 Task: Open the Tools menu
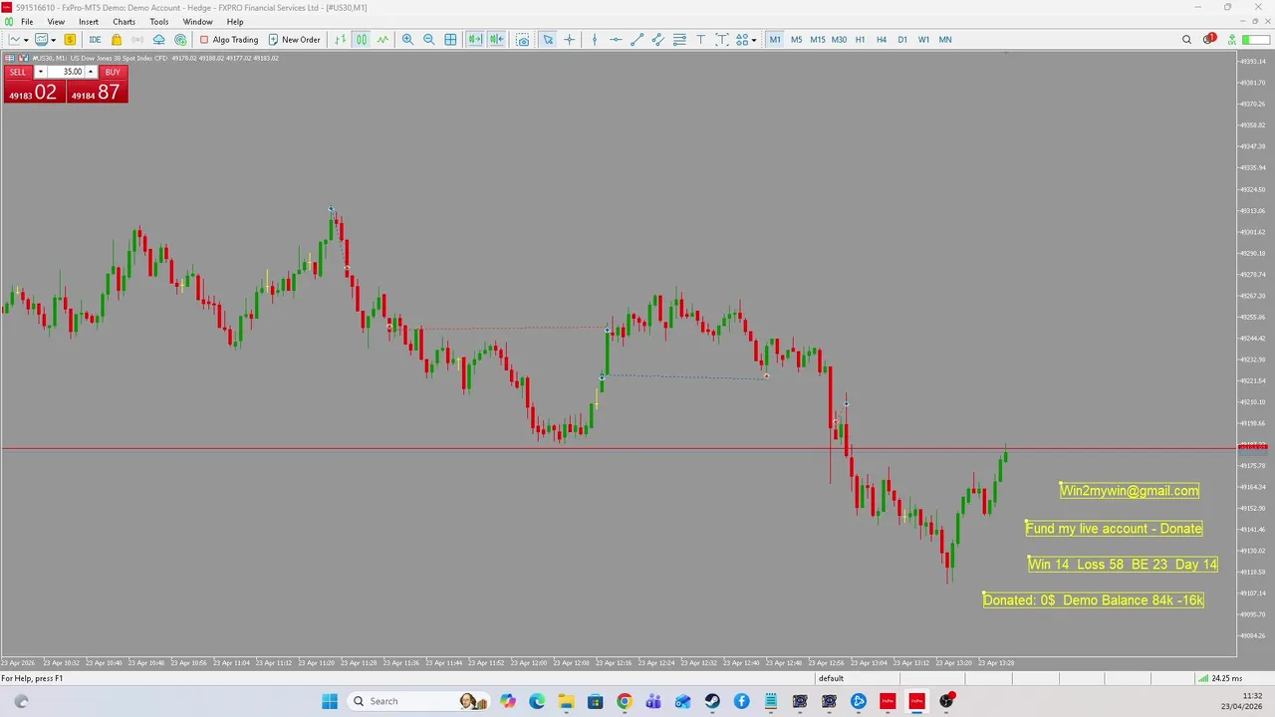159,22
